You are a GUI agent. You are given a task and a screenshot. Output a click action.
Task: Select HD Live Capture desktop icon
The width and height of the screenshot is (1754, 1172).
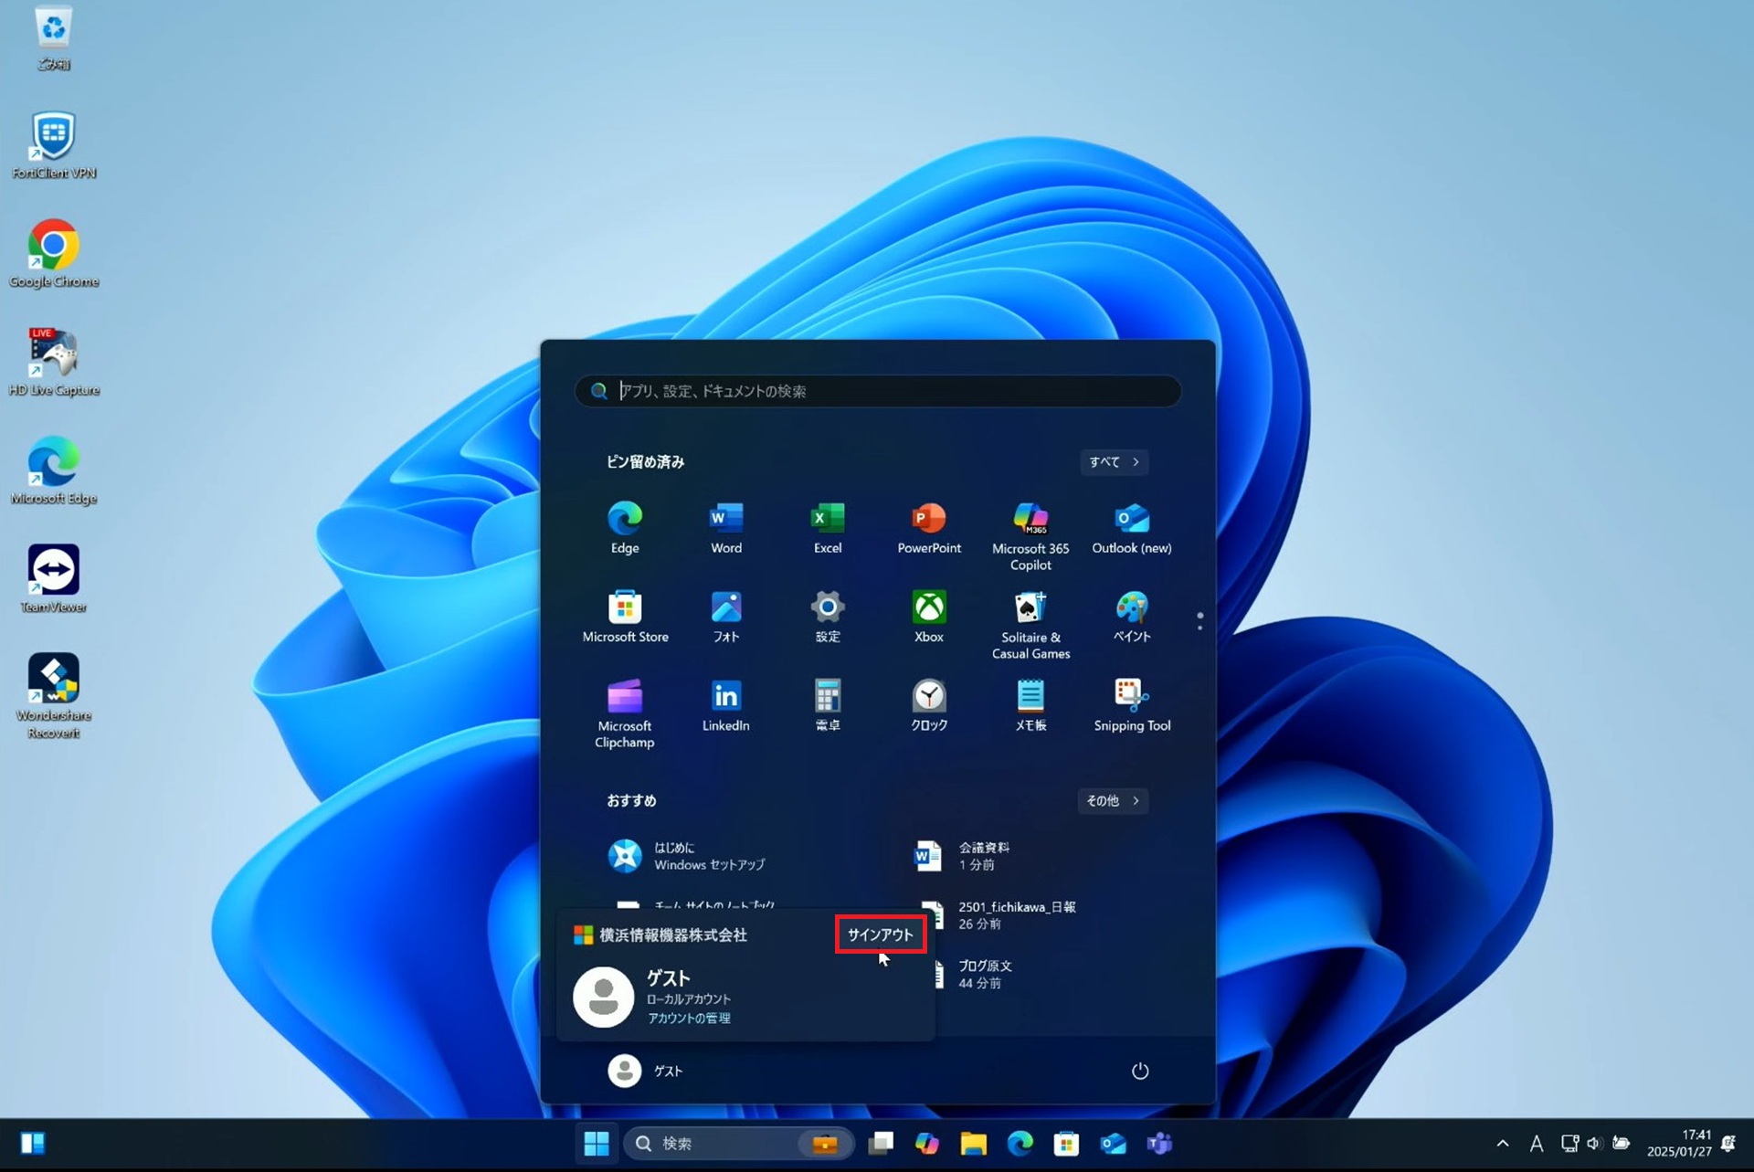click(53, 363)
